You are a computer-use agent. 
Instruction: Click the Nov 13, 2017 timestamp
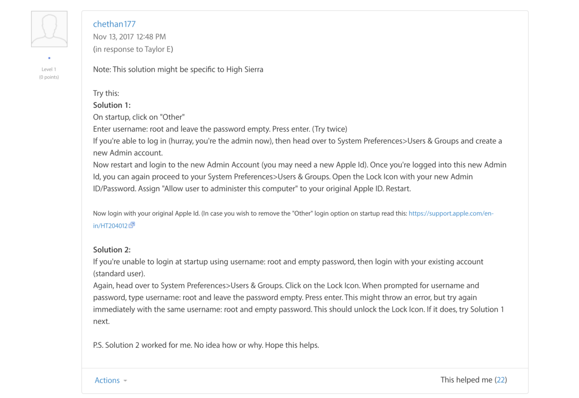point(129,37)
